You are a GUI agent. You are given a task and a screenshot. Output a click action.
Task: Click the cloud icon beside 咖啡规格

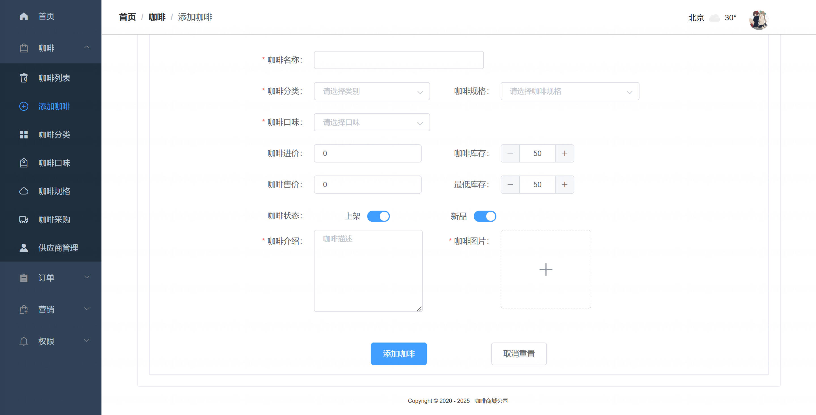(24, 191)
